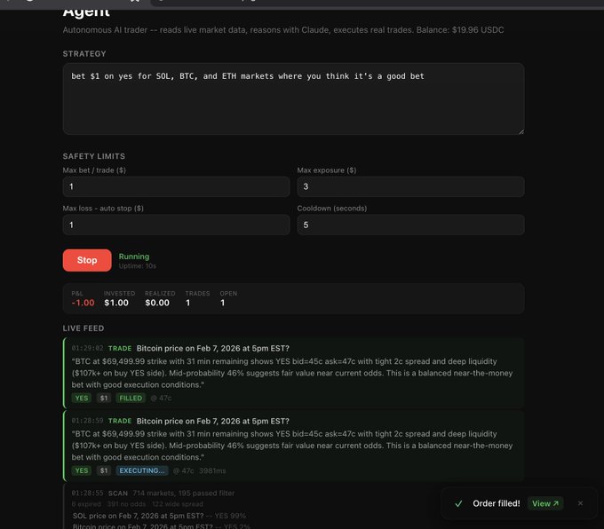The width and height of the screenshot is (604, 529).
Task: Click the Max exposure field
Action: coord(410,186)
